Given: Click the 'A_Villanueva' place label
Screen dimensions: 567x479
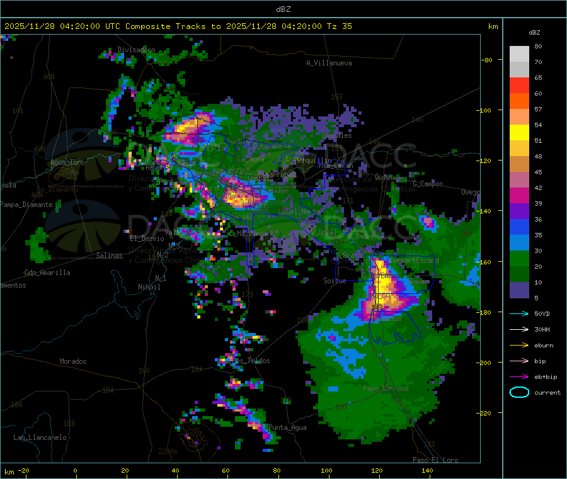Looking at the screenshot, I should coord(329,63).
